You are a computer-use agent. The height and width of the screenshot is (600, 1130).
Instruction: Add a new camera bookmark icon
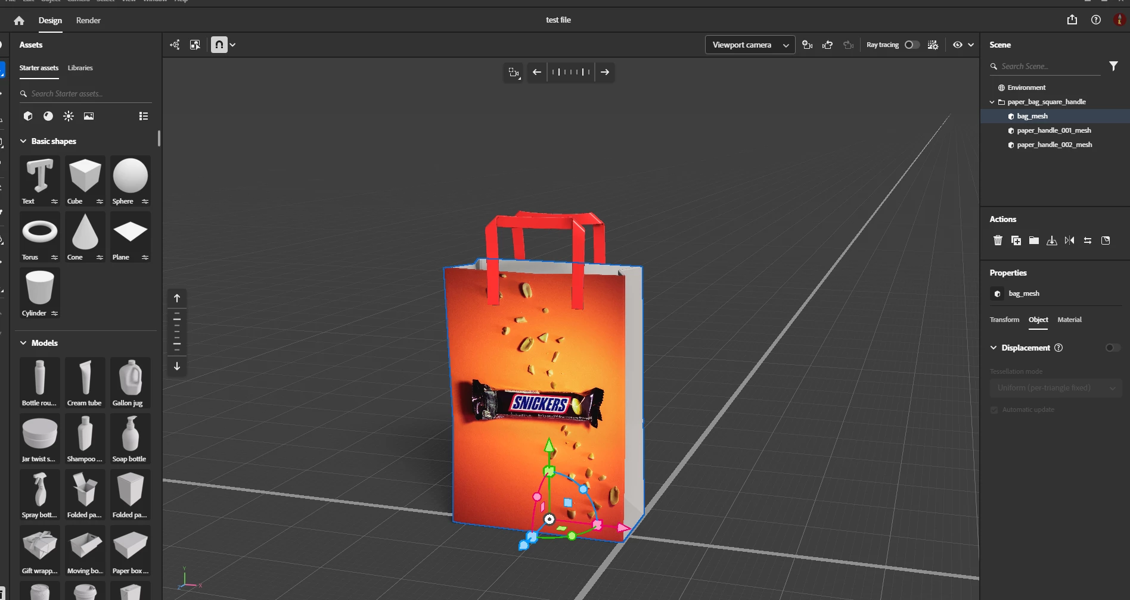click(808, 45)
